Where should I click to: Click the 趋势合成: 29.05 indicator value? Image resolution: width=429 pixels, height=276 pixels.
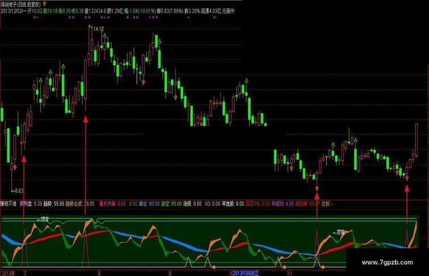tap(80, 203)
